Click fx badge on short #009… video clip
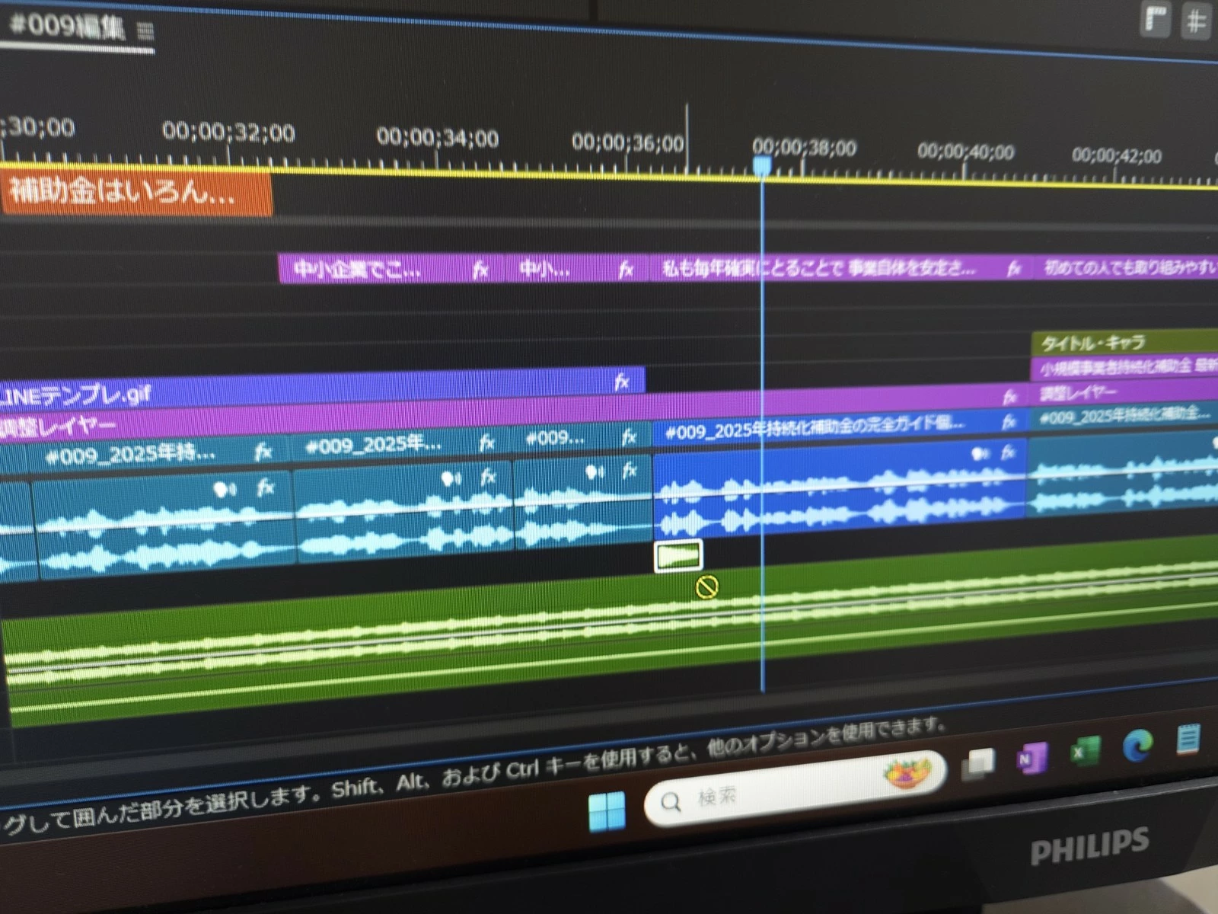The width and height of the screenshot is (1218, 914). pyautogui.click(x=630, y=436)
